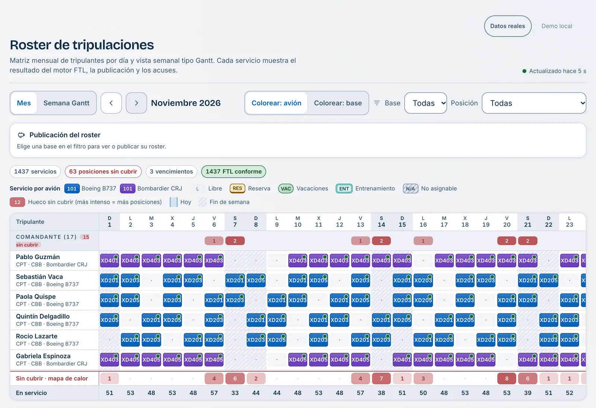
Task: Click the 3 vencimientos chip
Action: click(171, 172)
